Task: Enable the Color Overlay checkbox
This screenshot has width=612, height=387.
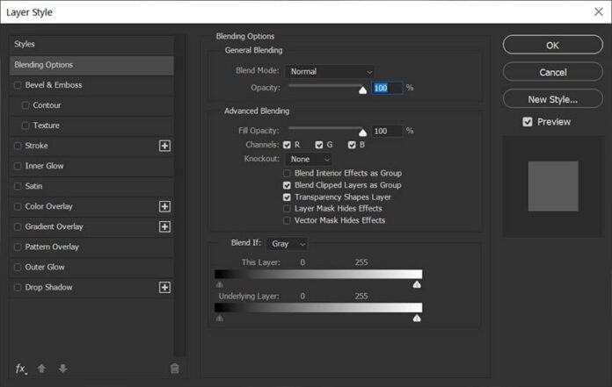Action: coord(18,206)
